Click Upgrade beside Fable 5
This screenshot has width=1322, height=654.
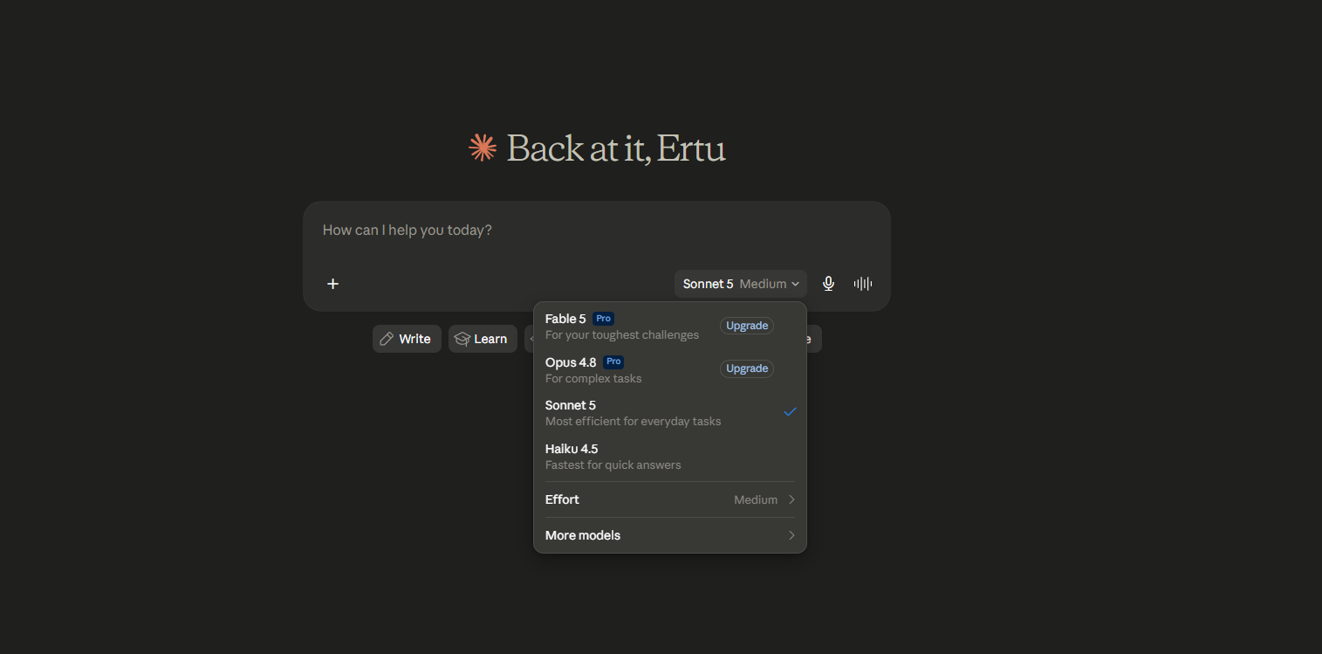pos(747,326)
